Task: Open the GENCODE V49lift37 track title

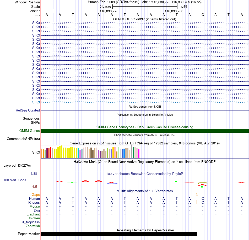Action: (x=144, y=19)
